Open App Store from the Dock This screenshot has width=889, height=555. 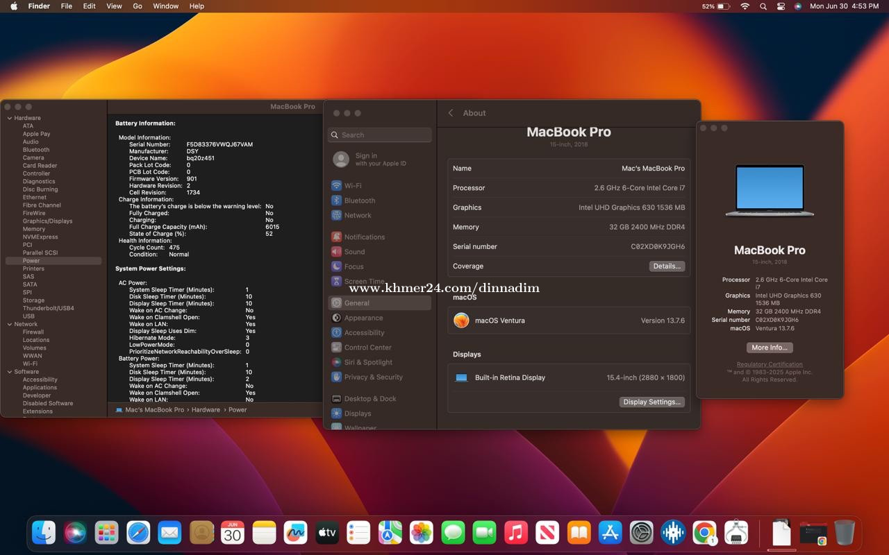coord(610,533)
